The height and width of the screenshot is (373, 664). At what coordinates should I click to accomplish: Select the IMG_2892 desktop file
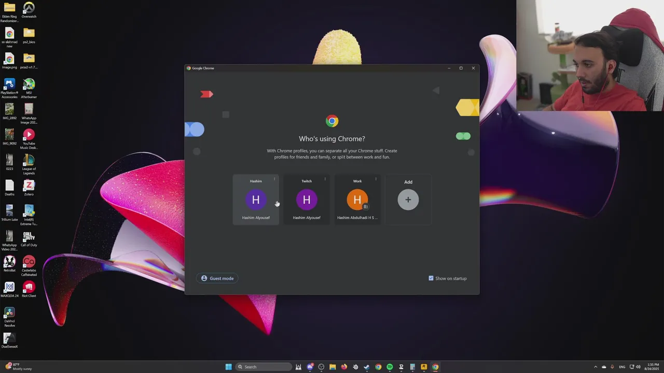click(9, 112)
